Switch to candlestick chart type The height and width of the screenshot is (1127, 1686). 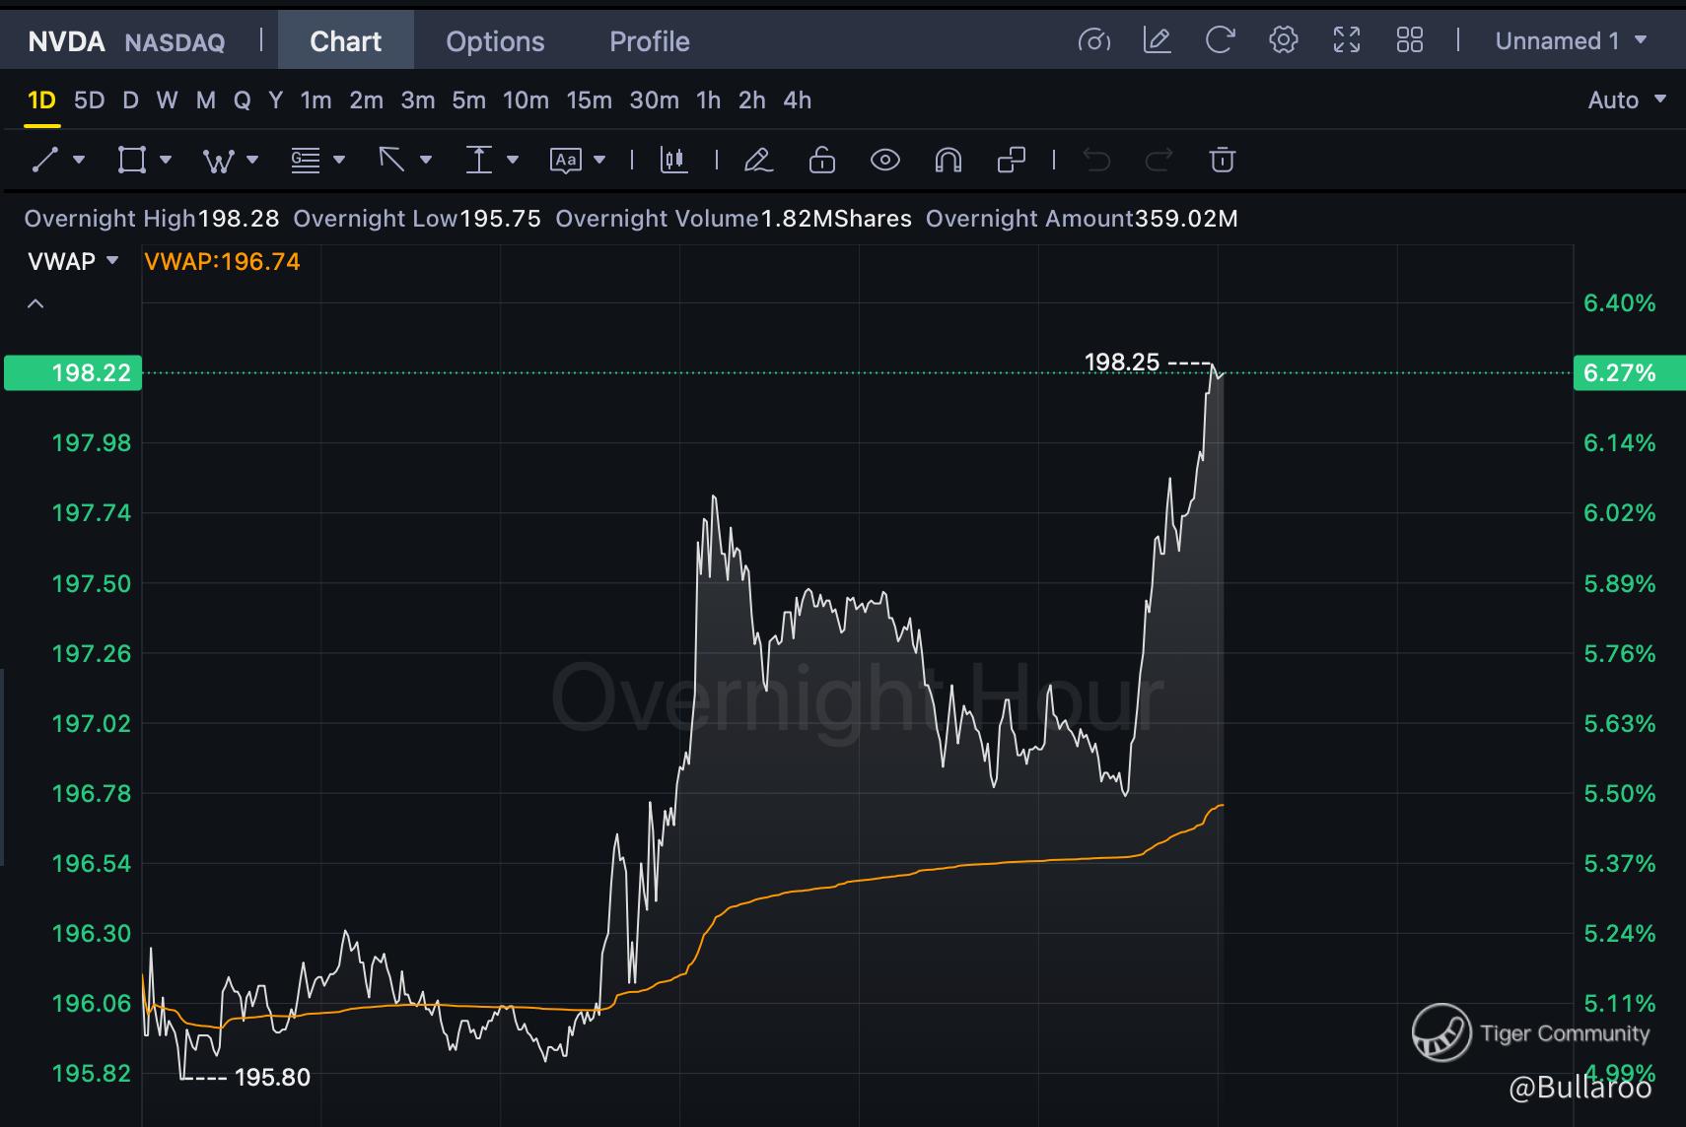(x=674, y=160)
